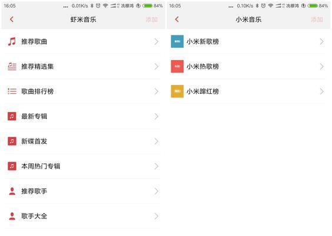Screen dimensions: 332x236
Task: Expand the 小米新歌榜 row chevron
Action: pos(321,42)
